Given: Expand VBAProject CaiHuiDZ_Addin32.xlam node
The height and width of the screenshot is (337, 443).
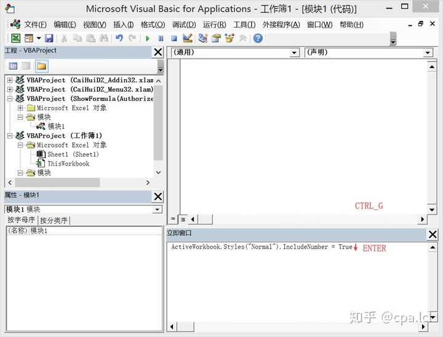Looking at the screenshot, I should click(10, 80).
